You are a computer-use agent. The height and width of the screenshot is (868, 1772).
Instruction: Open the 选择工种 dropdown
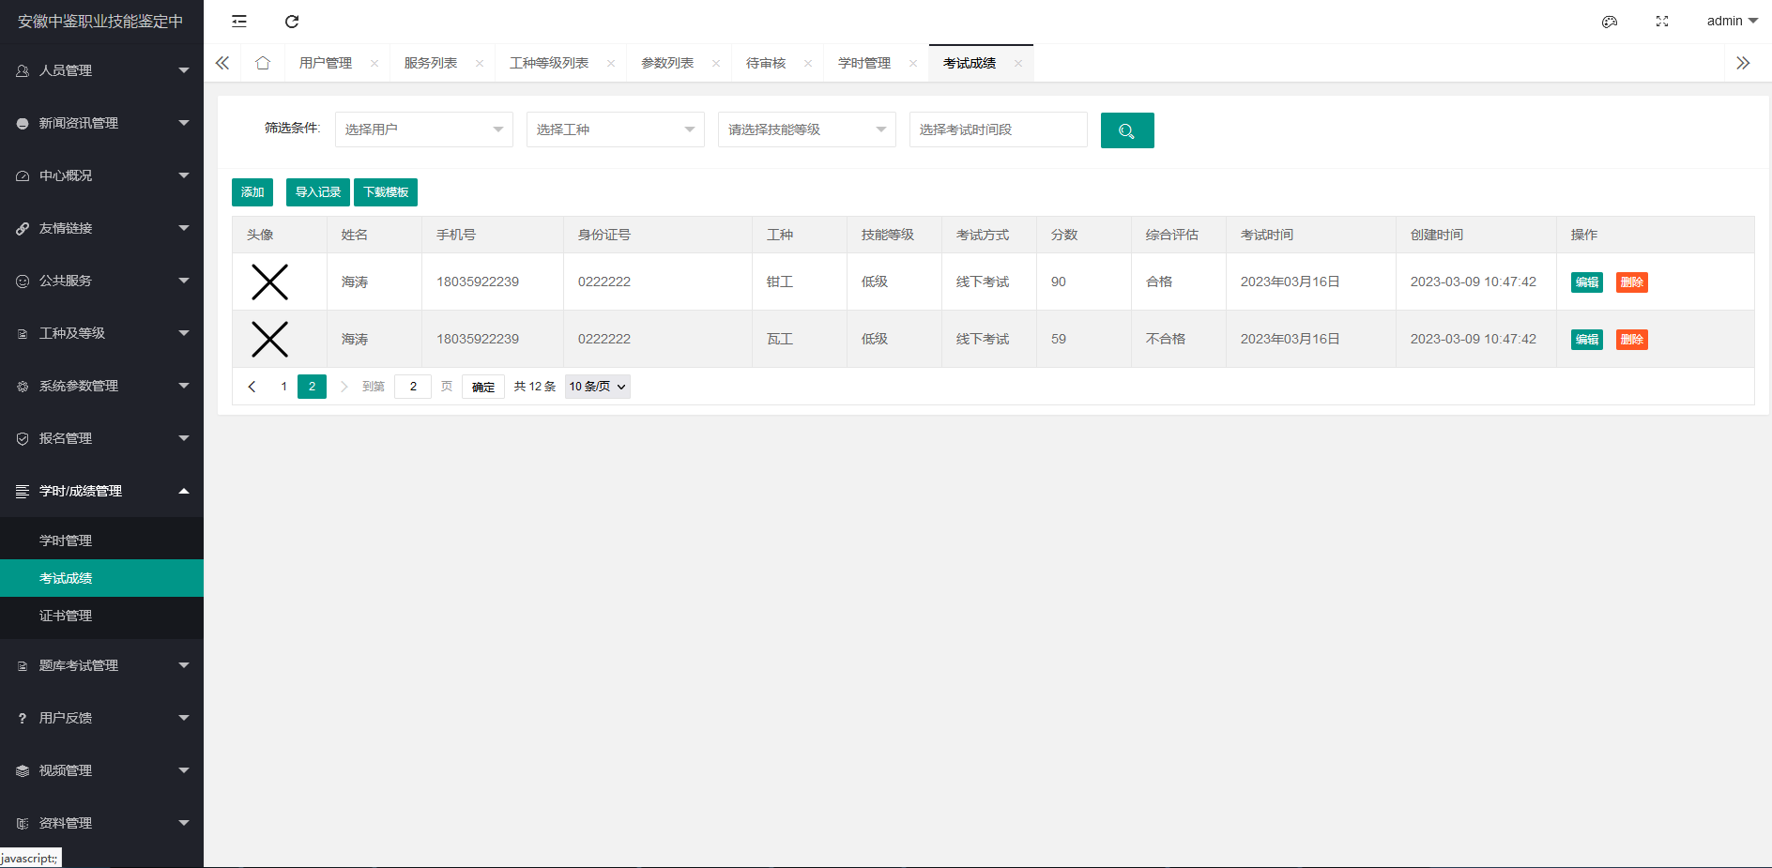point(616,129)
